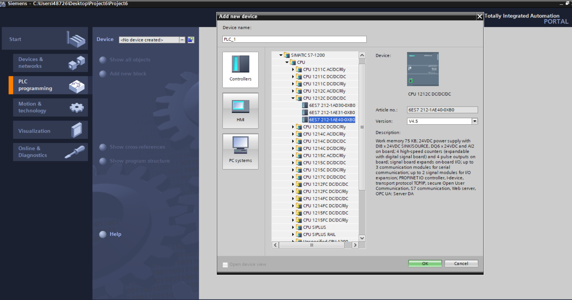Click the device tree horizontal scrollbar thumb

click(x=312, y=245)
